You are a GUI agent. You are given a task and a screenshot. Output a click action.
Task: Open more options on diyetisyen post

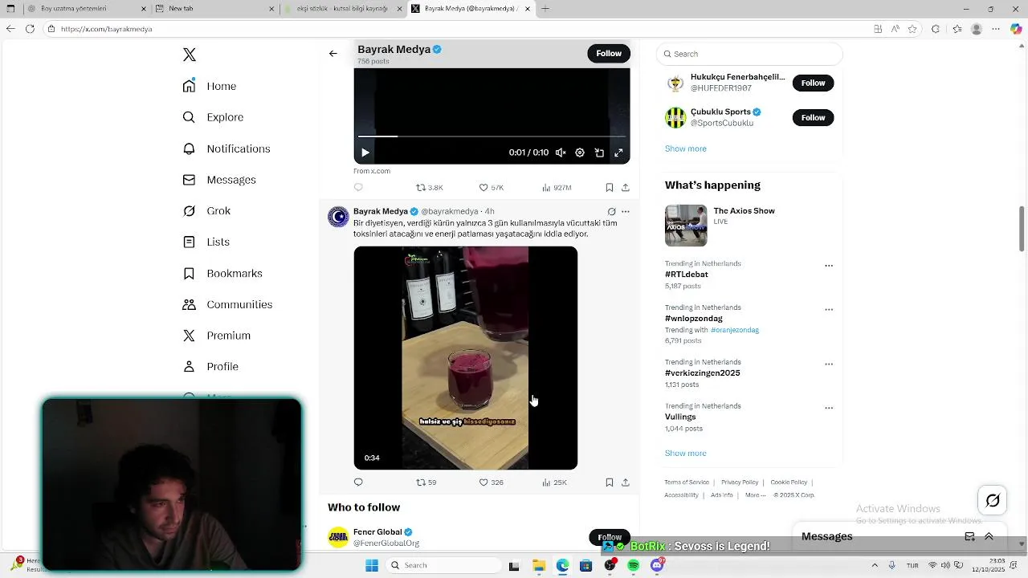point(626,212)
